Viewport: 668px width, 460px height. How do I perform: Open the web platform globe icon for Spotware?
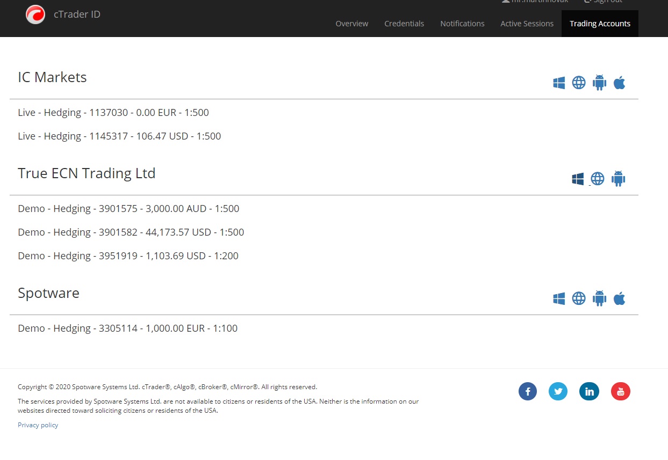(579, 298)
